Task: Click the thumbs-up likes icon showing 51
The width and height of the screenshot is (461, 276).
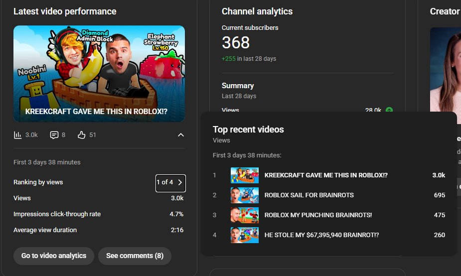Action: [81, 135]
